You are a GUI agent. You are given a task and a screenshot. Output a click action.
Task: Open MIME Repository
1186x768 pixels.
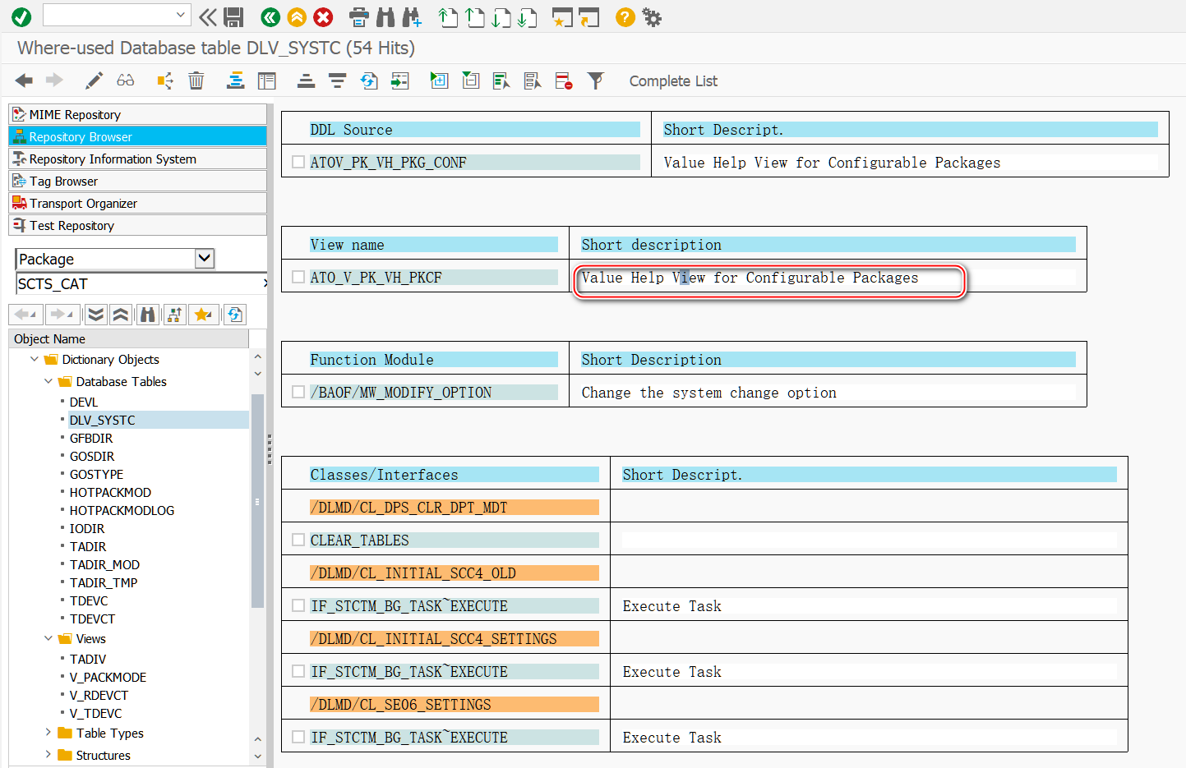137,114
